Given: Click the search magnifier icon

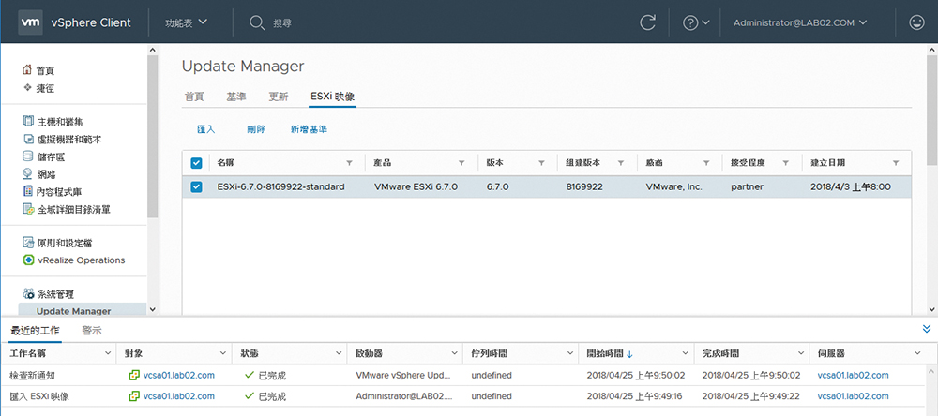Looking at the screenshot, I should pyautogui.click(x=257, y=22).
